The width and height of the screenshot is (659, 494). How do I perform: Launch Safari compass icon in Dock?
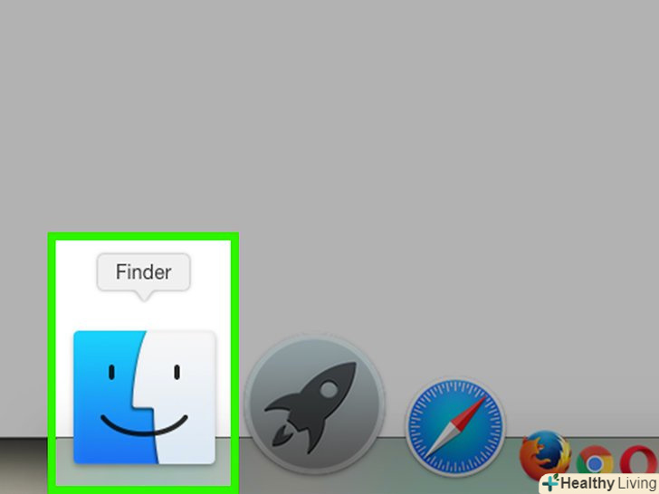tap(455, 426)
